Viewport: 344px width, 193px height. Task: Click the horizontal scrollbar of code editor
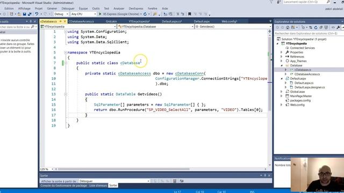click(124, 169)
